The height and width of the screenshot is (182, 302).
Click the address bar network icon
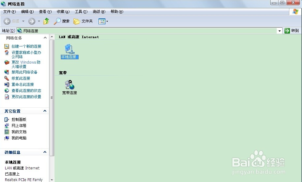[x=20, y=31]
